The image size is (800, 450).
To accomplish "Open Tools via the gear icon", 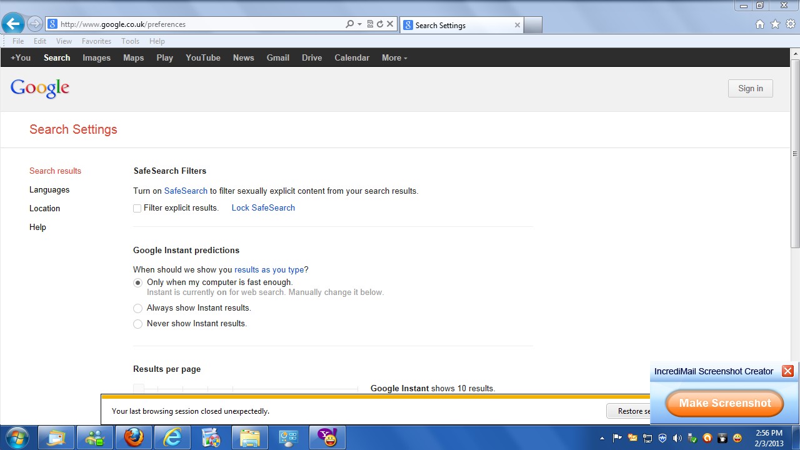I will [791, 24].
